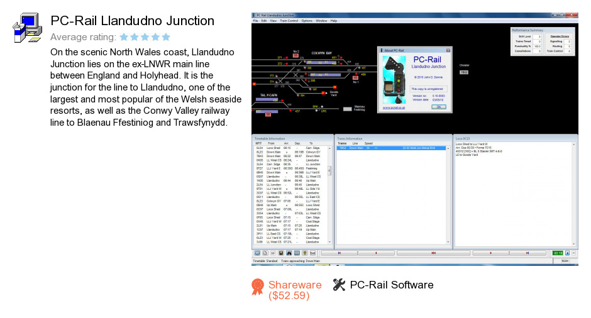Viewport: 591px width, 318px height.
Task: Click the Exit toolbar button
Action: coord(313,253)
